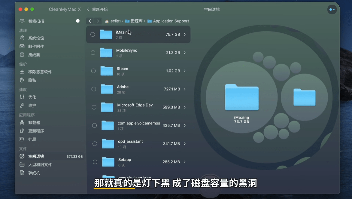
Task: Select the Setapp row checkbox
Action: tap(95, 162)
